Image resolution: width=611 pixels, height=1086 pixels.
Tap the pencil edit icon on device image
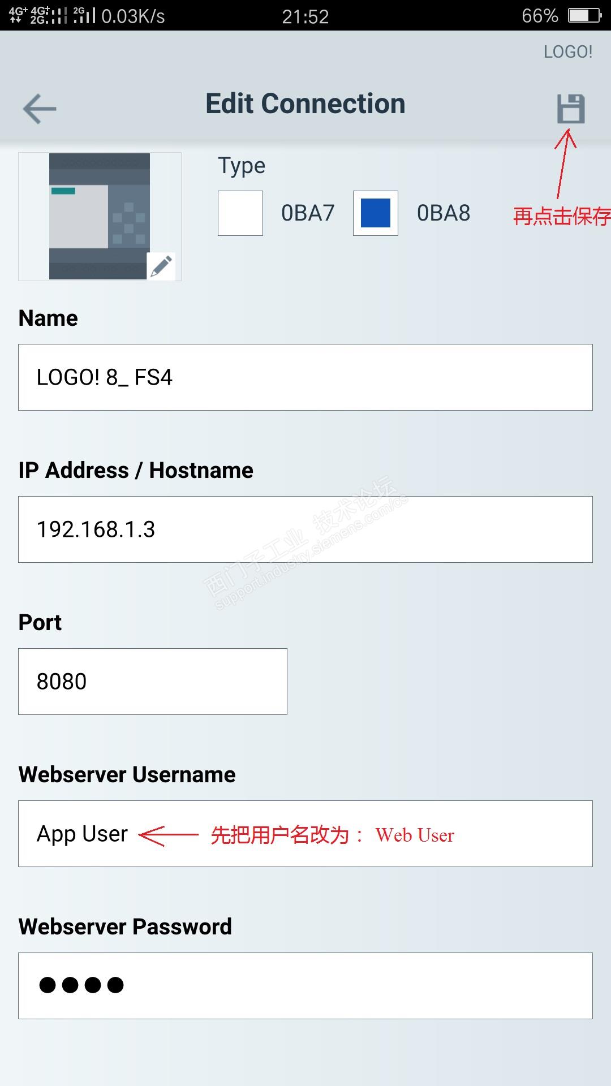tap(161, 266)
